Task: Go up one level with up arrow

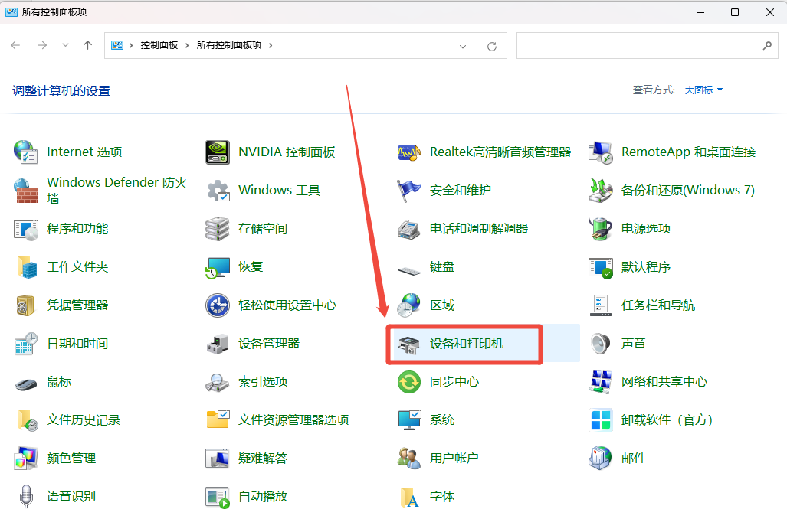Action: coord(88,45)
